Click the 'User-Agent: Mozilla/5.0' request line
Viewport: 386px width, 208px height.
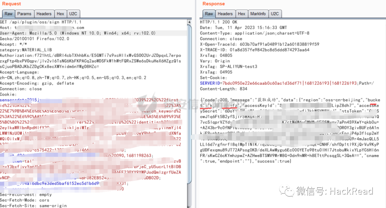click(x=78, y=33)
